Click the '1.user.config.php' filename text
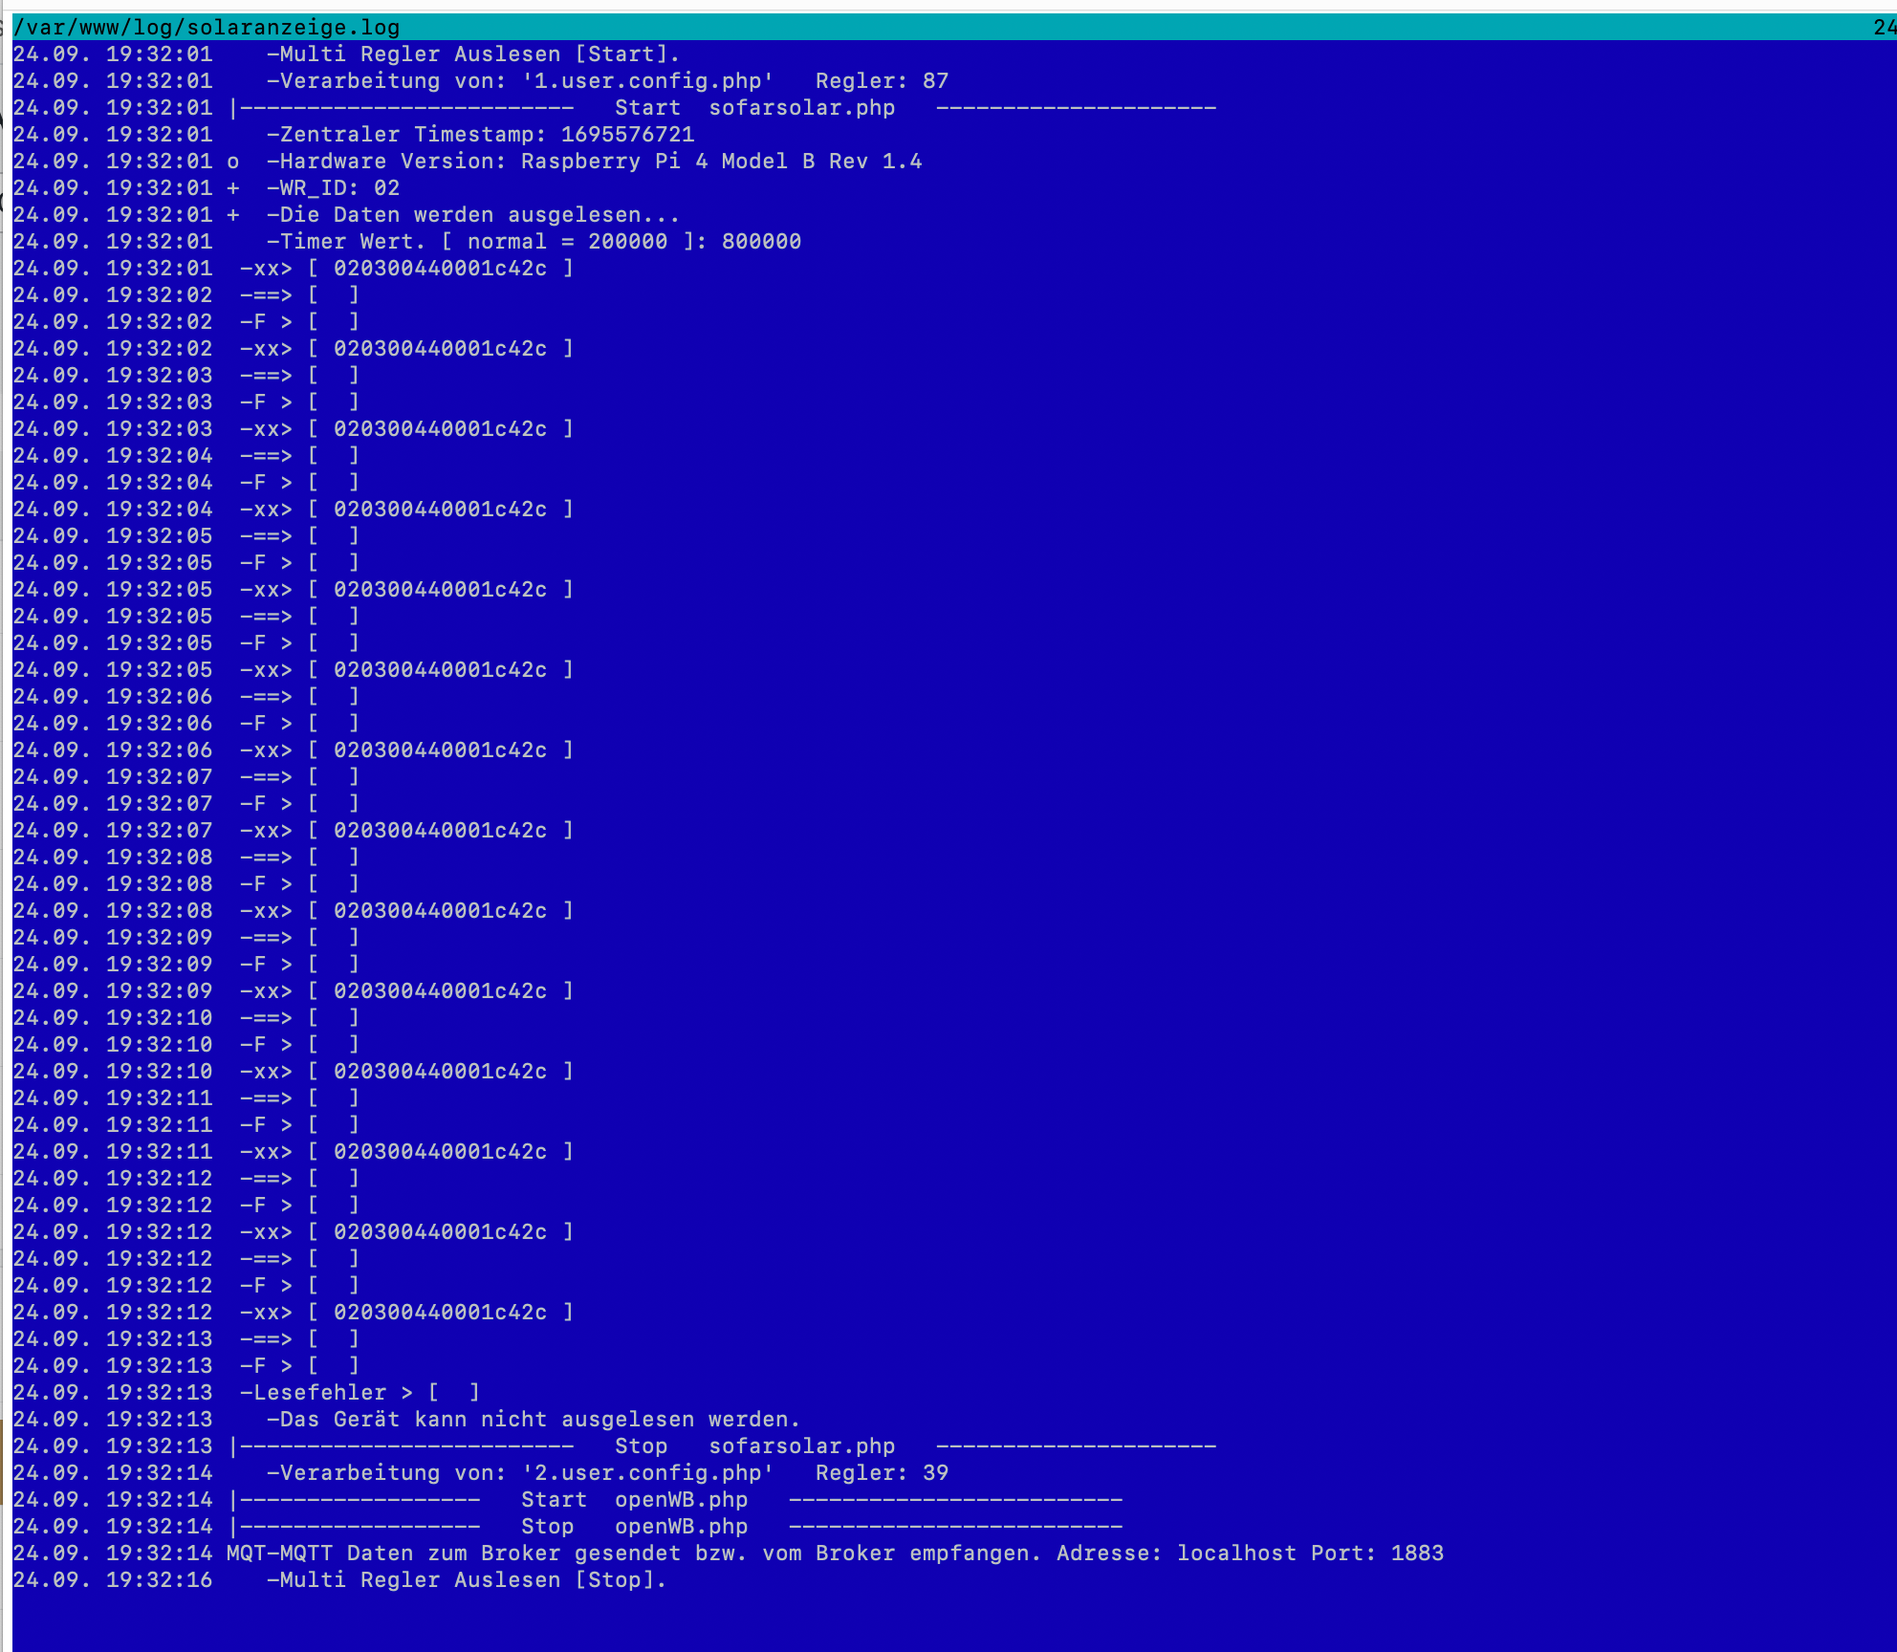The image size is (1897, 1652). coord(647,81)
